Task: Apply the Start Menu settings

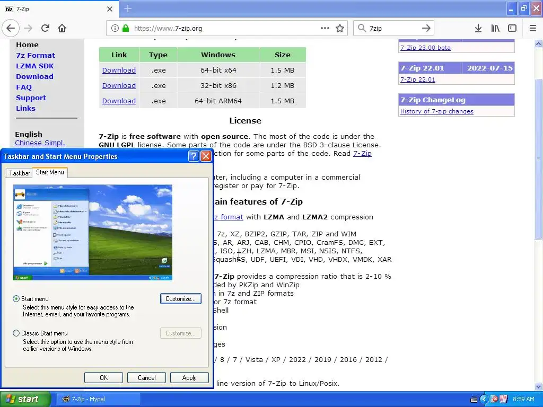Action: tap(189, 377)
